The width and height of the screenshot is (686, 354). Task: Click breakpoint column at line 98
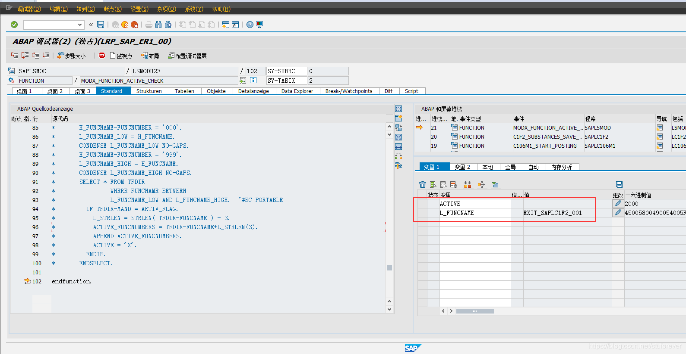(x=17, y=245)
